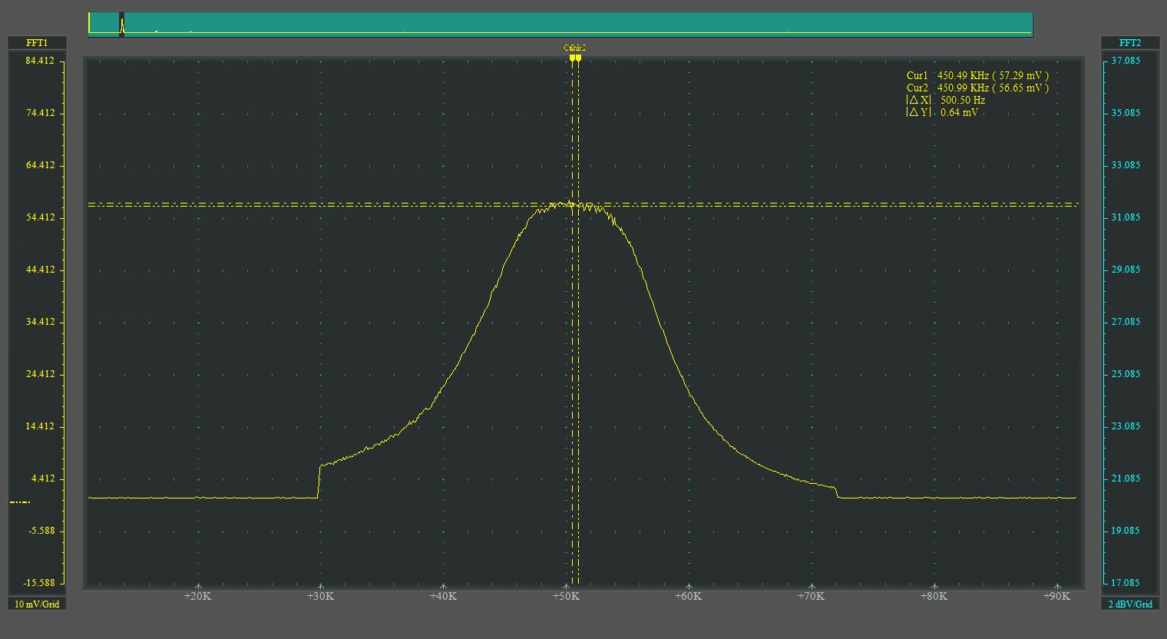Click the Cur2 450.99 KHz readout
The height and width of the screenshot is (639, 1167).
[977, 88]
